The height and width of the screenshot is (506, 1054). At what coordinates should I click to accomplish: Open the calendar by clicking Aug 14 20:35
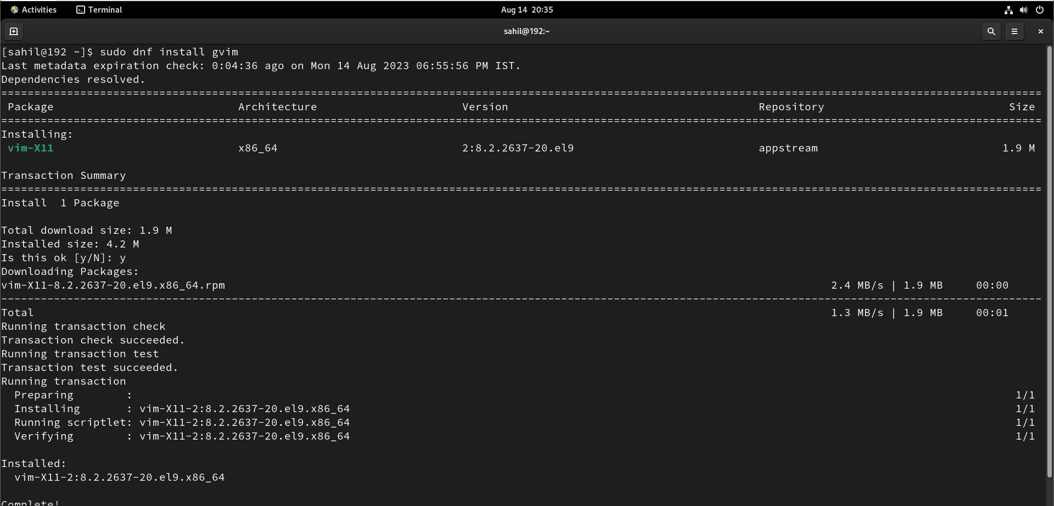click(526, 9)
